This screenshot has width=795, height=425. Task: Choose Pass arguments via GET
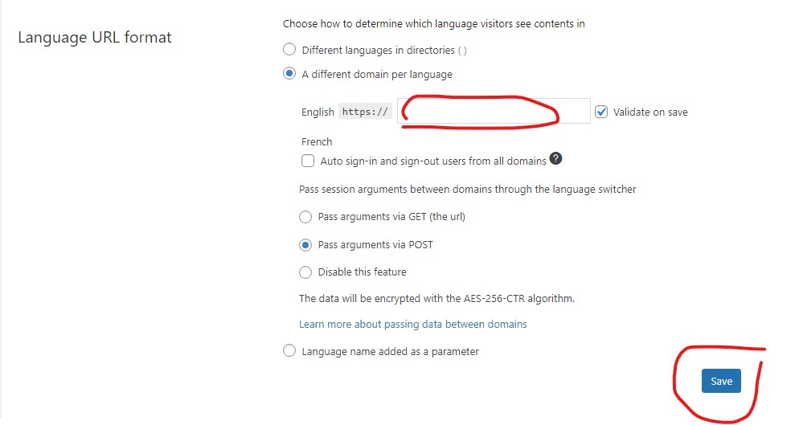click(x=305, y=216)
